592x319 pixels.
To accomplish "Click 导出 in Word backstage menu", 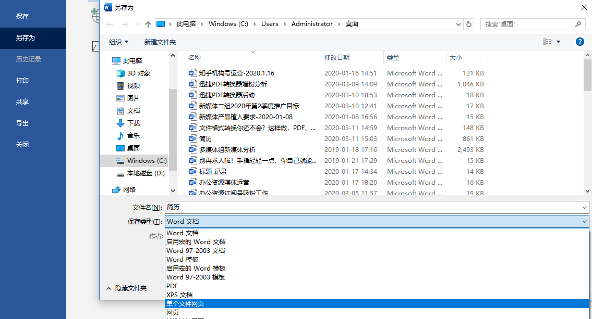I will pyautogui.click(x=22, y=123).
